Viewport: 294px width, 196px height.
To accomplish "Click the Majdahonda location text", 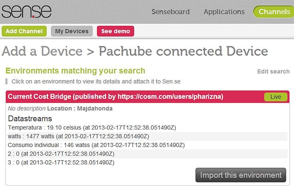I will pos(95,108).
